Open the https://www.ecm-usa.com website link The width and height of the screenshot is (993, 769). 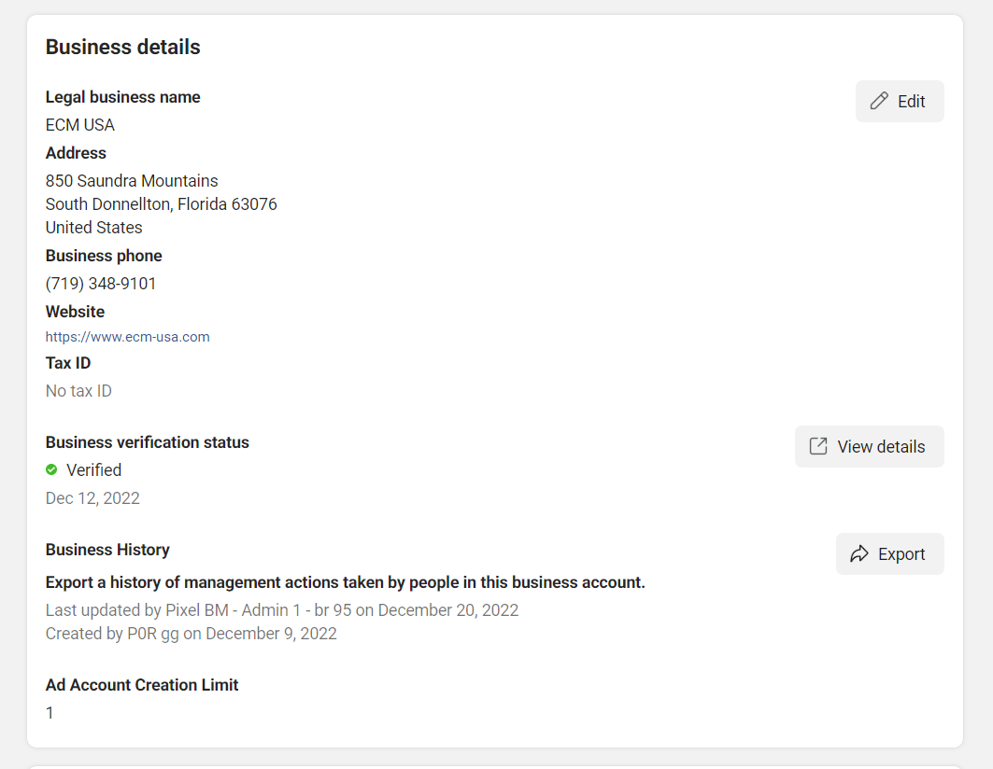coord(127,337)
